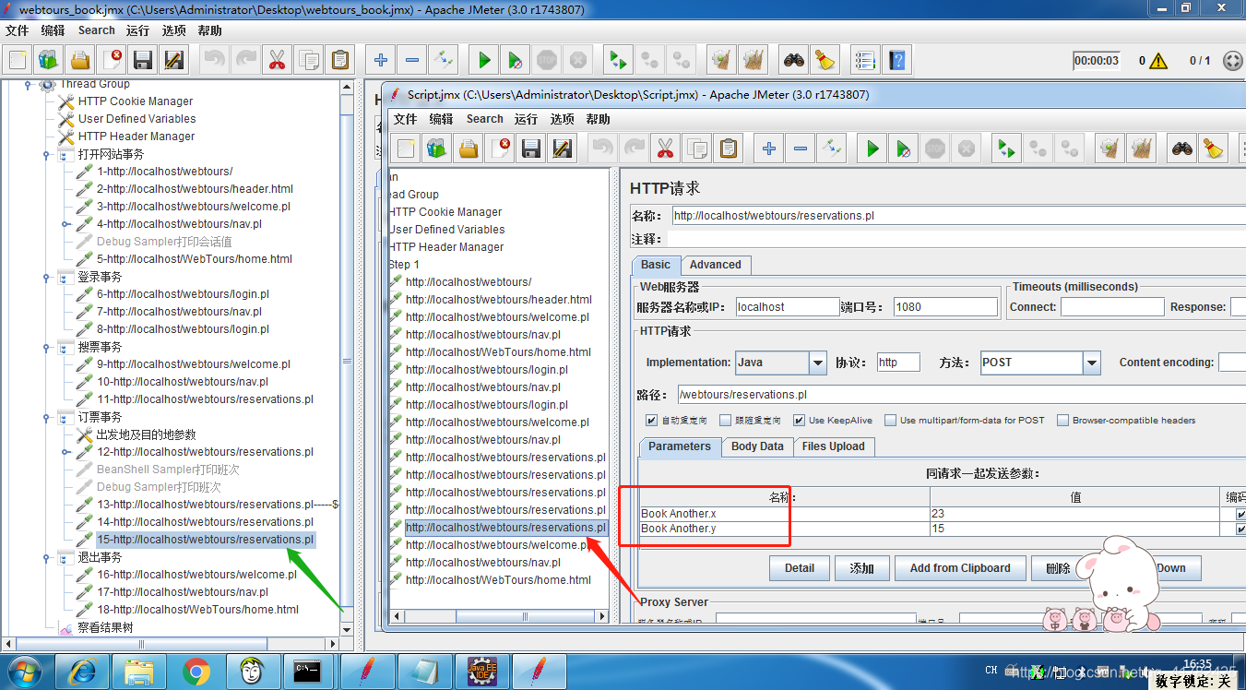Switch to the Advanced tab

pos(716,265)
